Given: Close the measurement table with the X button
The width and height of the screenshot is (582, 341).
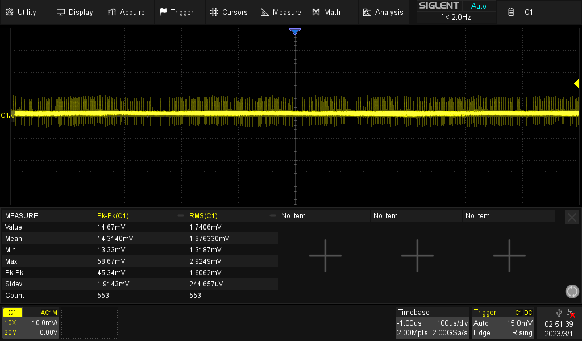Looking at the screenshot, I should [x=572, y=217].
